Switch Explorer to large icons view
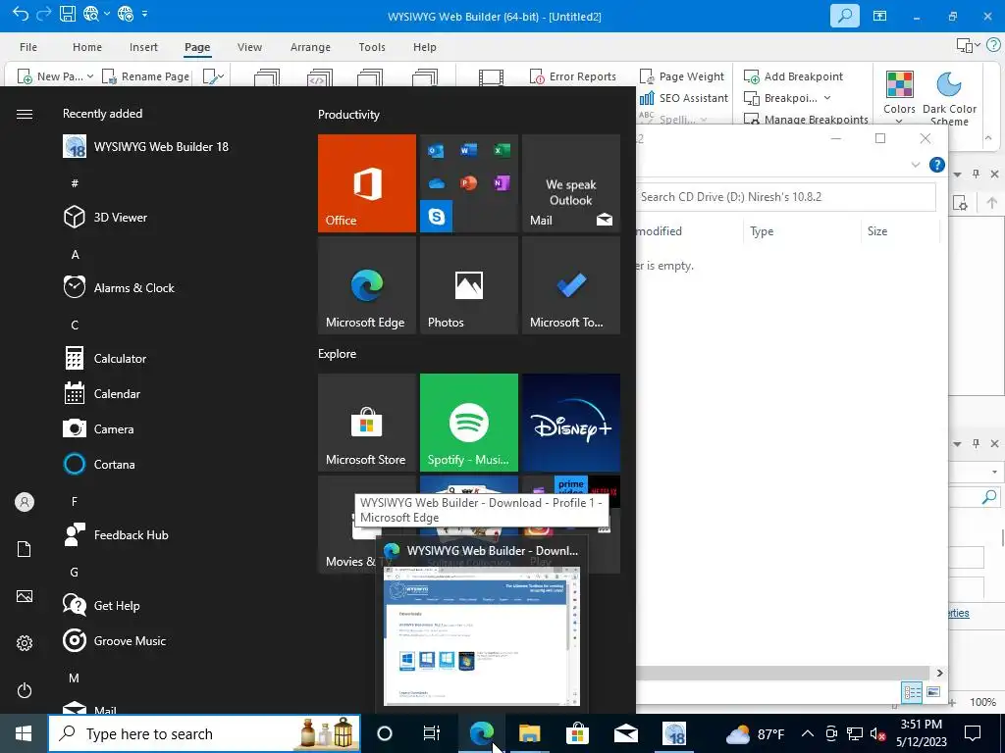This screenshot has height=753, width=1005. click(x=933, y=692)
